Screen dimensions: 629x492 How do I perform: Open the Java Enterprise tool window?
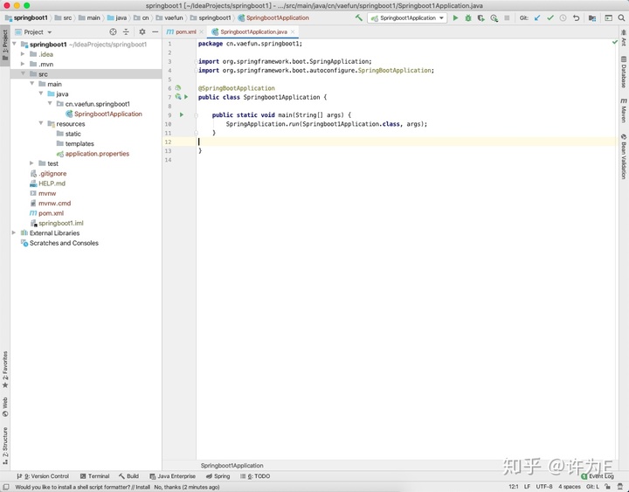[x=172, y=476]
